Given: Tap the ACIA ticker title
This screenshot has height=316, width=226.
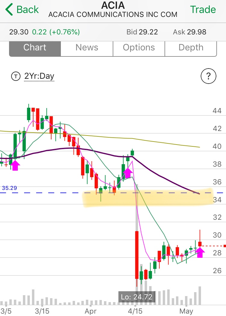Looking at the screenshot, I should coord(113,5).
